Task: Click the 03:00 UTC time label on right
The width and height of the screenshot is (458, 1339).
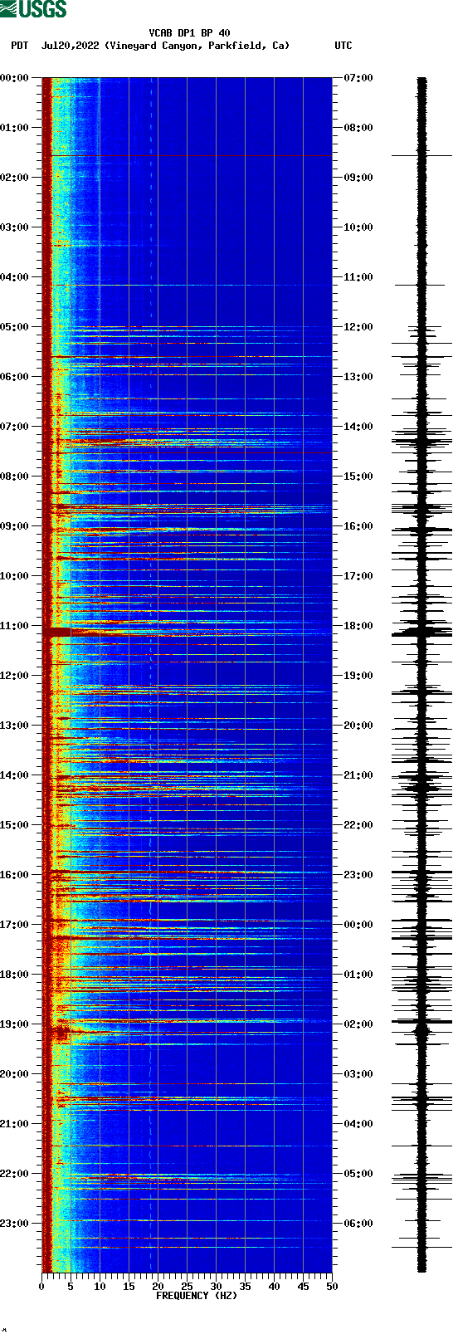Action: click(358, 1074)
